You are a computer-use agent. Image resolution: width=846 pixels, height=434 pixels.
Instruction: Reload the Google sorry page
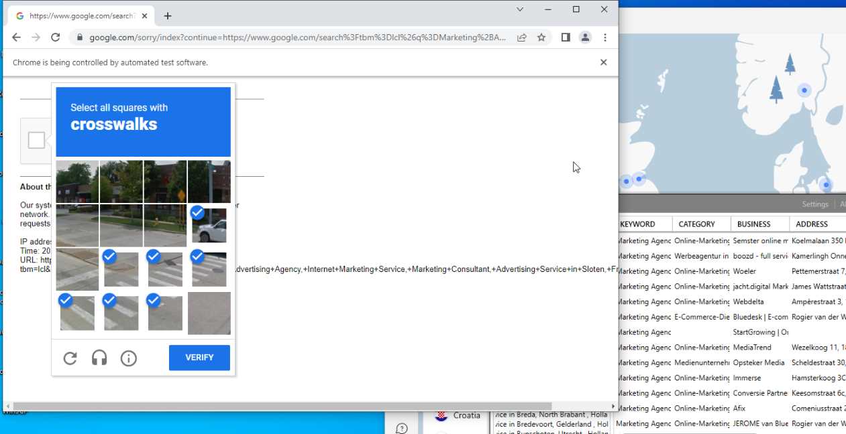(x=56, y=38)
